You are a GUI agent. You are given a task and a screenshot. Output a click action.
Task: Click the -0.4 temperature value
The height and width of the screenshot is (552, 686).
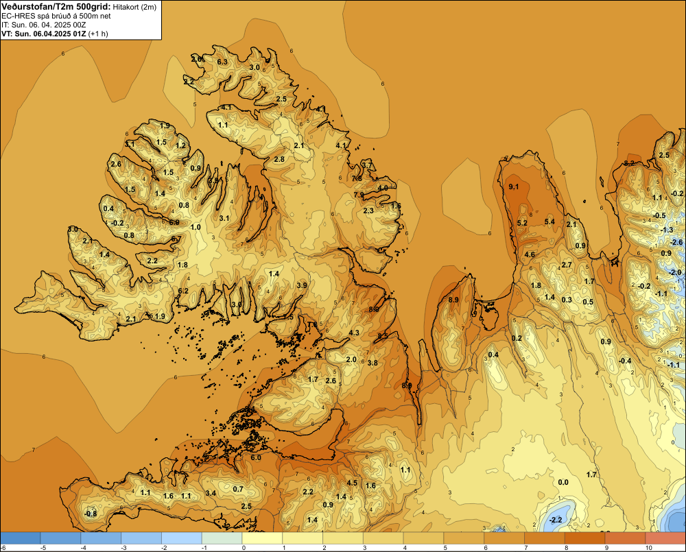click(x=625, y=361)
